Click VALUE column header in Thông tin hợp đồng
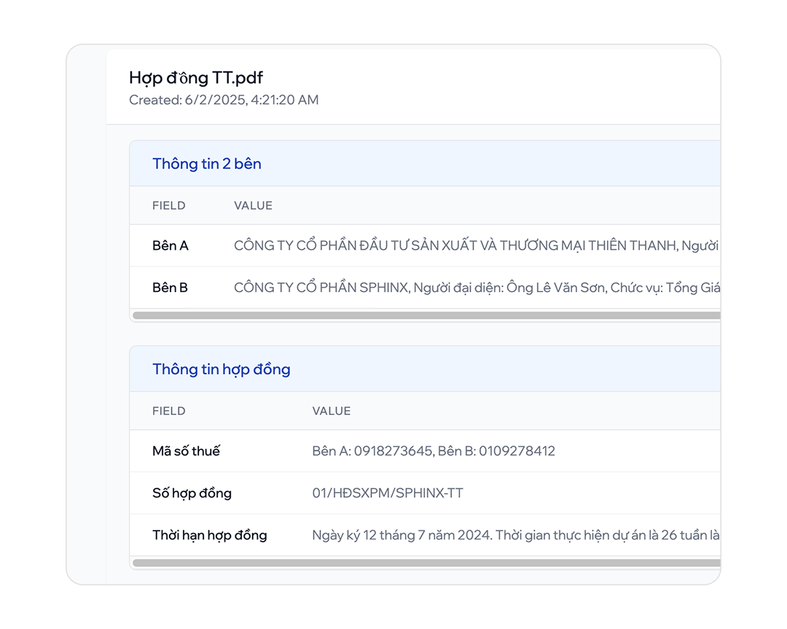The image size is (787, 629). pyautogui.click(x=332, y=411)
